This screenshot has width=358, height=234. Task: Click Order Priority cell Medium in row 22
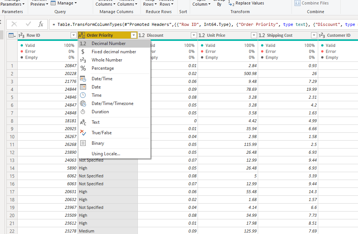tap(108, 231)
